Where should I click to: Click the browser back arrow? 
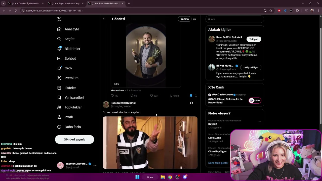[4, 11]
